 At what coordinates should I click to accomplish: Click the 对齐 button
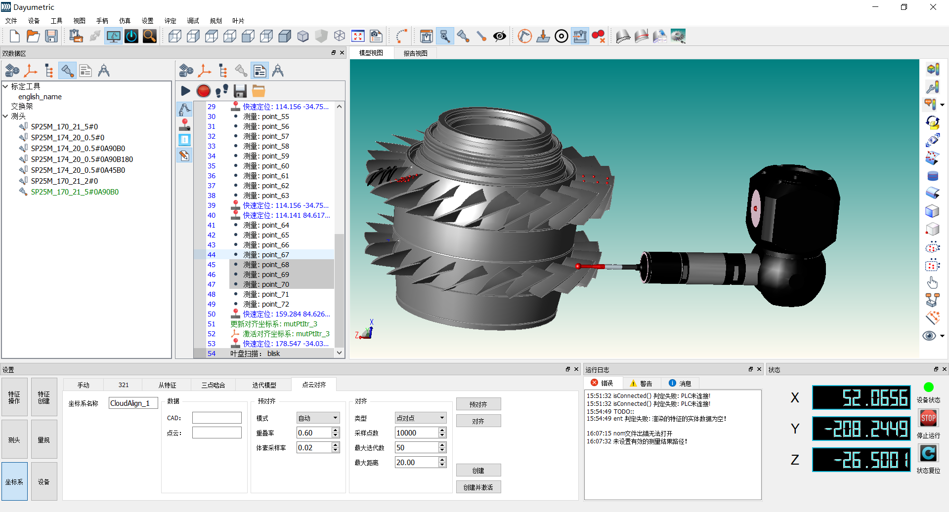478,421
